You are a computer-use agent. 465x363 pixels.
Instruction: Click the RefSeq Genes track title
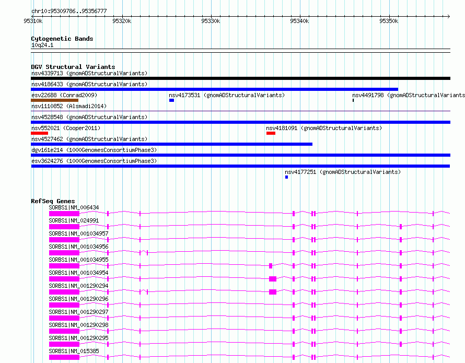pyautogui.click(x=53, y=201)
